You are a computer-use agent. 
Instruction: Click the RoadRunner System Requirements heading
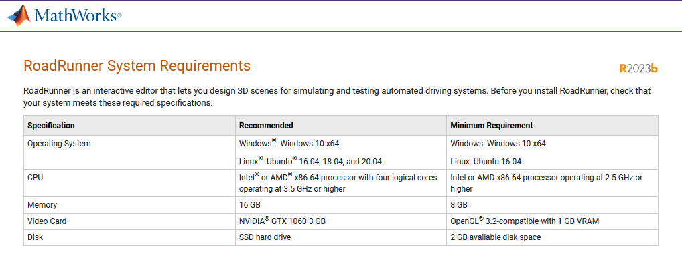(137, 66)
